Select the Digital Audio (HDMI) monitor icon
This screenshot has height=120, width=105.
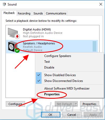coord(13,33)
